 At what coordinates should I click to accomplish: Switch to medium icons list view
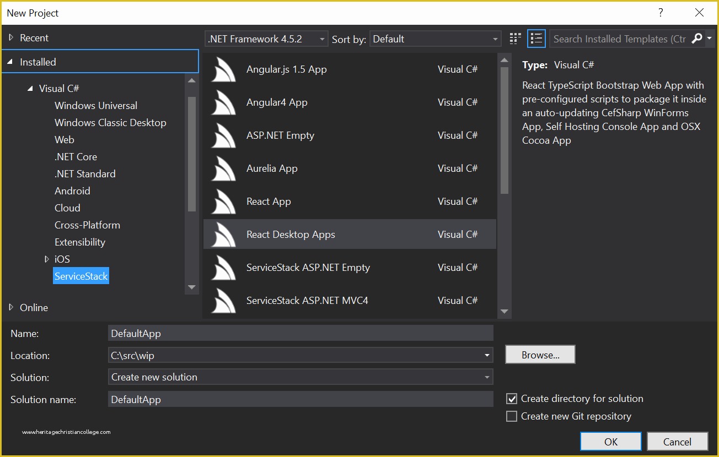[x=536, y=39]
